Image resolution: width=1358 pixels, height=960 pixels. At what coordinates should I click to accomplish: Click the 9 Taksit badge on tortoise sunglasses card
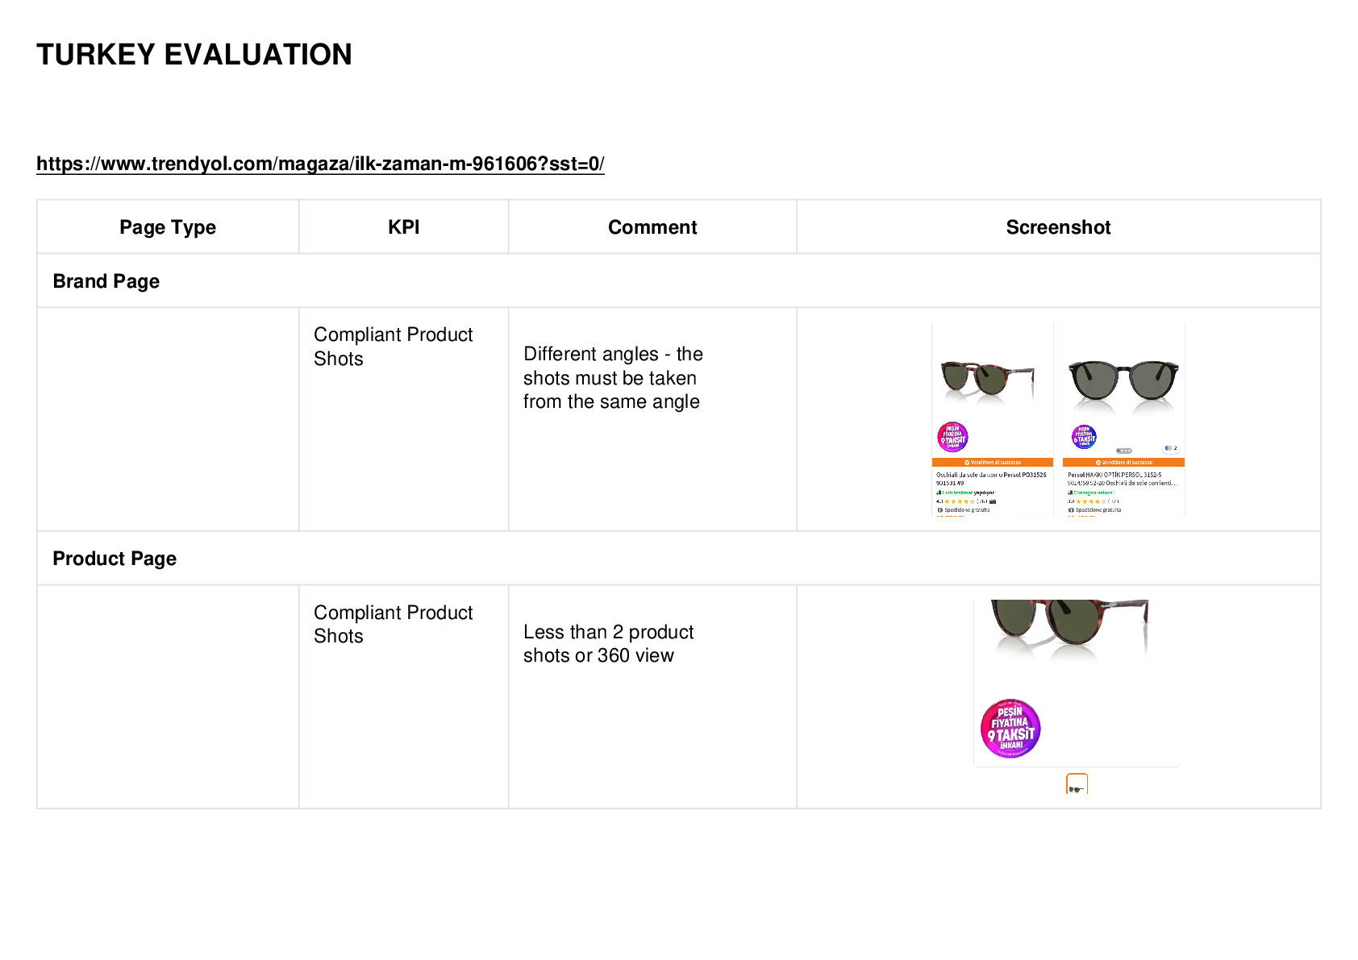click(x=952, y=437)
